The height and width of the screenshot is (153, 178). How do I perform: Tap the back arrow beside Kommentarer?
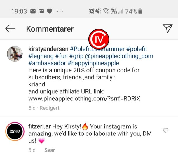click(10, 29)
